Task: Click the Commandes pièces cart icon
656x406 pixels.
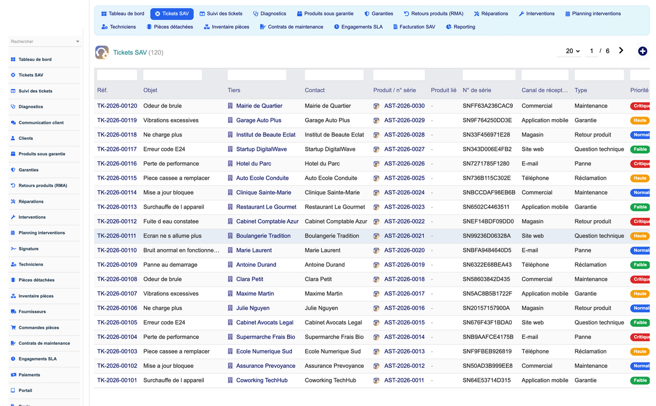Action: point(13,327)
